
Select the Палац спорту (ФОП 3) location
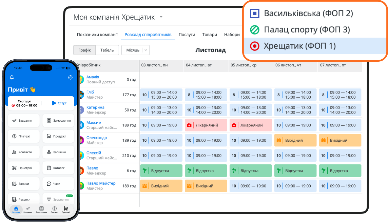point(315,30)
